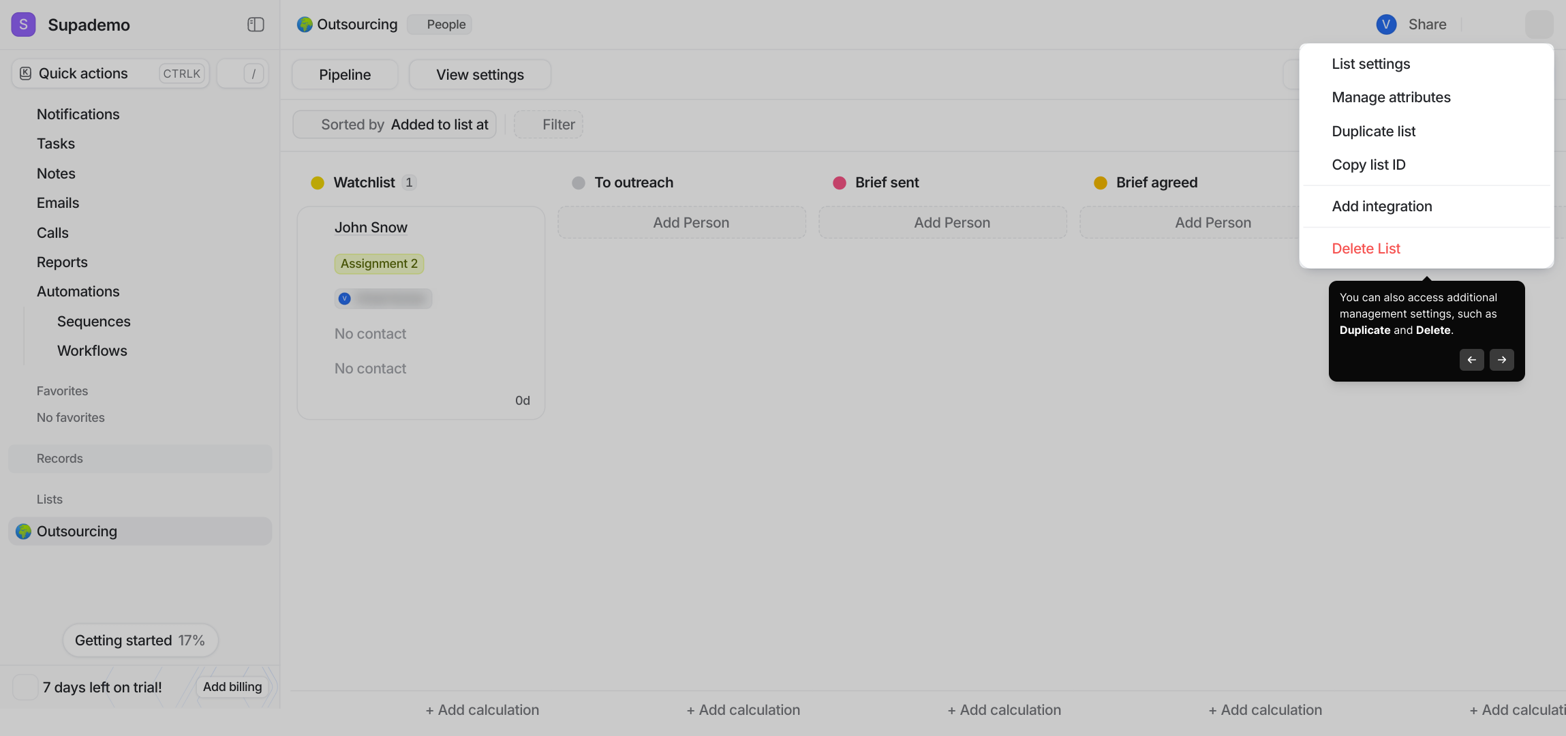Click the Supademo workspace logo
The width and height of the screenshot is (1566, 736).
pos(23,25)
